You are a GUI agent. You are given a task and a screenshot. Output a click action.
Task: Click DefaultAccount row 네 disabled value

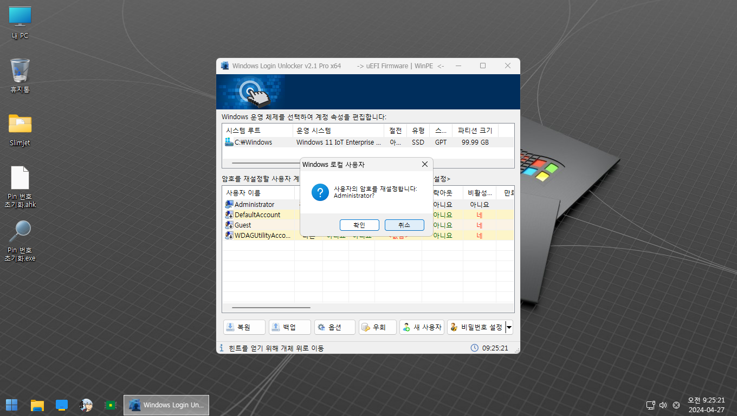pos(480,214)
